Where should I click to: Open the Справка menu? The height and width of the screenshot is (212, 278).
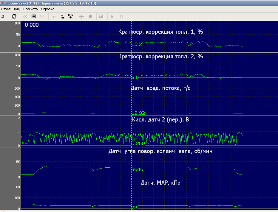pos(48,9)
